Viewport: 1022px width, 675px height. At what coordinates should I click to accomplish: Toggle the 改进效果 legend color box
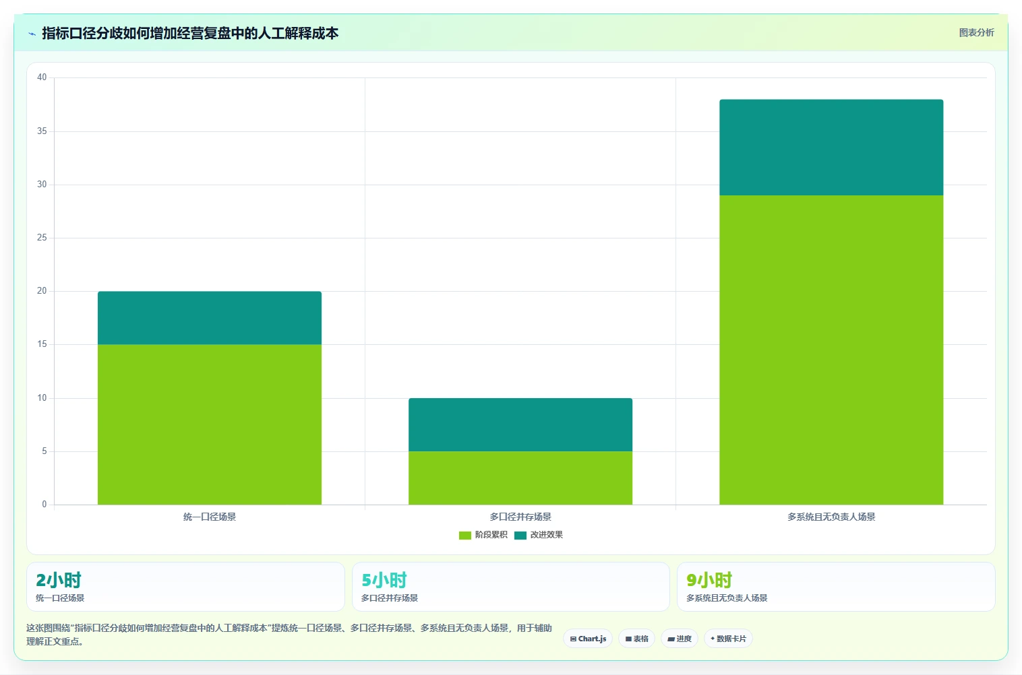coord(520,536)
